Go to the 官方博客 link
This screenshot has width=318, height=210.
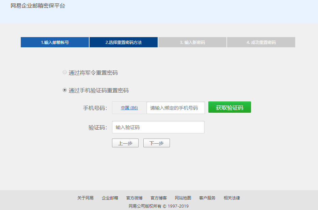click(159, 198)
